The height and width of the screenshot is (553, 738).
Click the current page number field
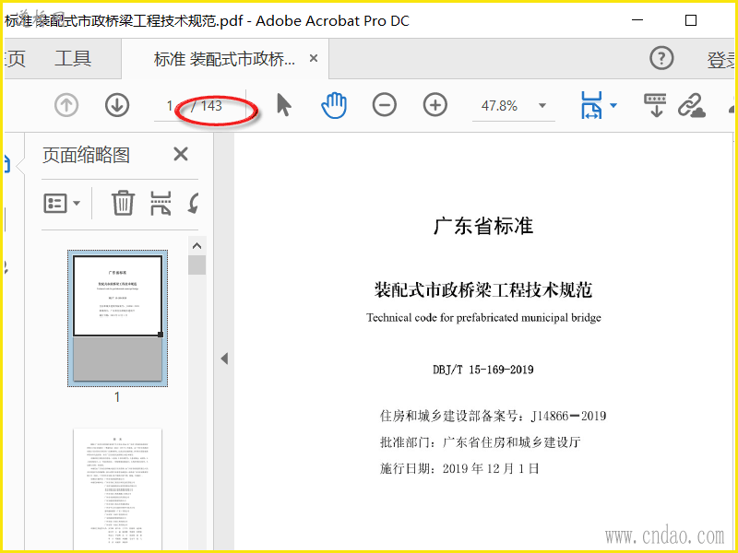pyautogui.click(x=169, y=106)
